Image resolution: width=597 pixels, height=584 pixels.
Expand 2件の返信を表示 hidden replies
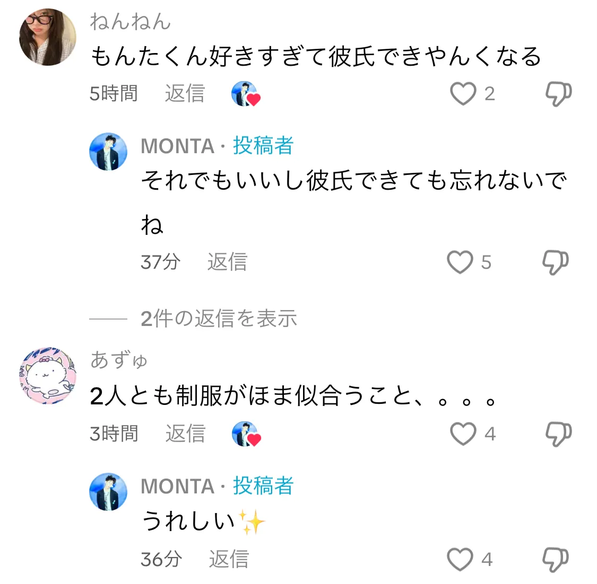(x=219, y=318)
